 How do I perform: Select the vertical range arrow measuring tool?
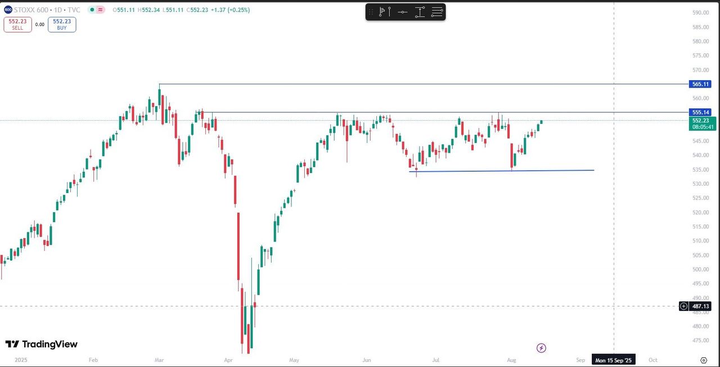click(420, 12)
